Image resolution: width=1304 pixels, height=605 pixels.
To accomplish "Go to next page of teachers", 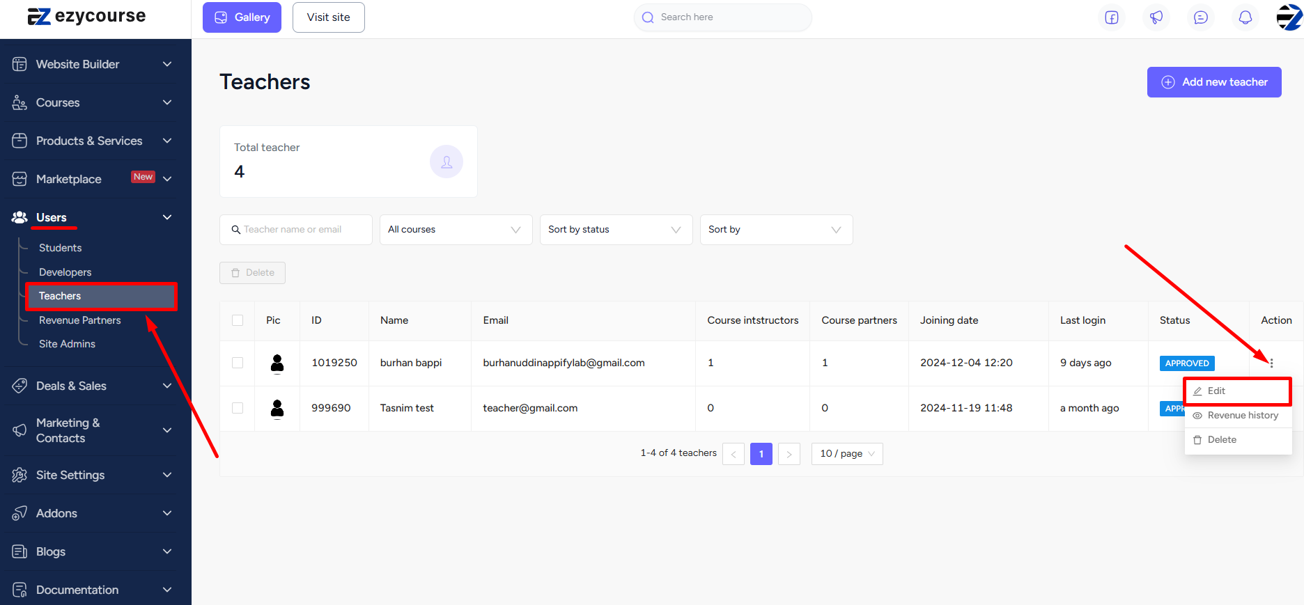I will pos(789,454).
